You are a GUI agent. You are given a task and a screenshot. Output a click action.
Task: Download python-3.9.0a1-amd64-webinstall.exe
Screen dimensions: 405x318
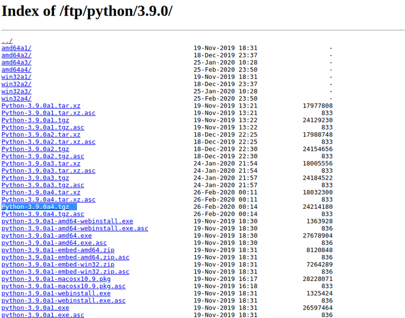coord(67,221)
